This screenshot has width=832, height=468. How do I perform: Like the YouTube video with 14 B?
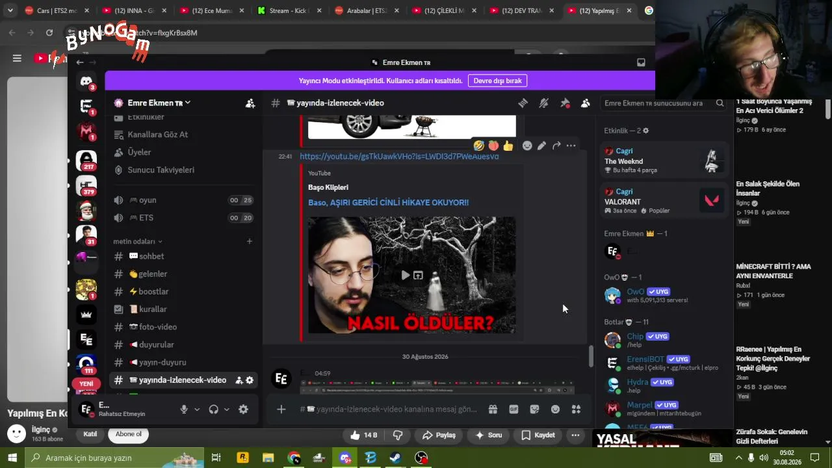(x=363, y=435)
